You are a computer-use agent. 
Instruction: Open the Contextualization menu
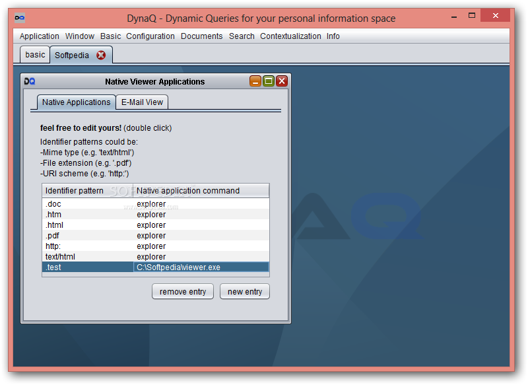click(290, 36)
